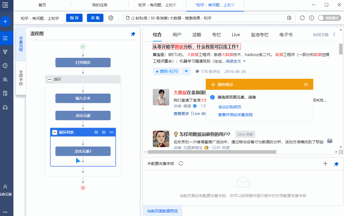
Task: Open the 时间不限 time filter dropdown
Action: coord(324,35)
